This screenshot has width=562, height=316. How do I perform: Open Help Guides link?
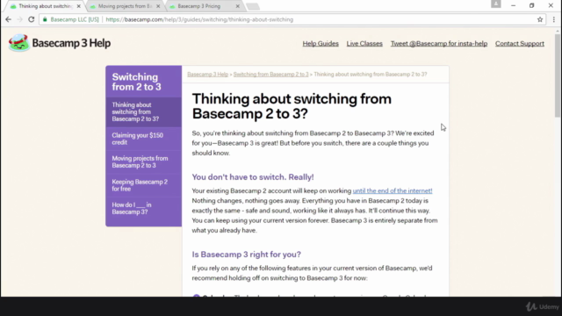321,43
